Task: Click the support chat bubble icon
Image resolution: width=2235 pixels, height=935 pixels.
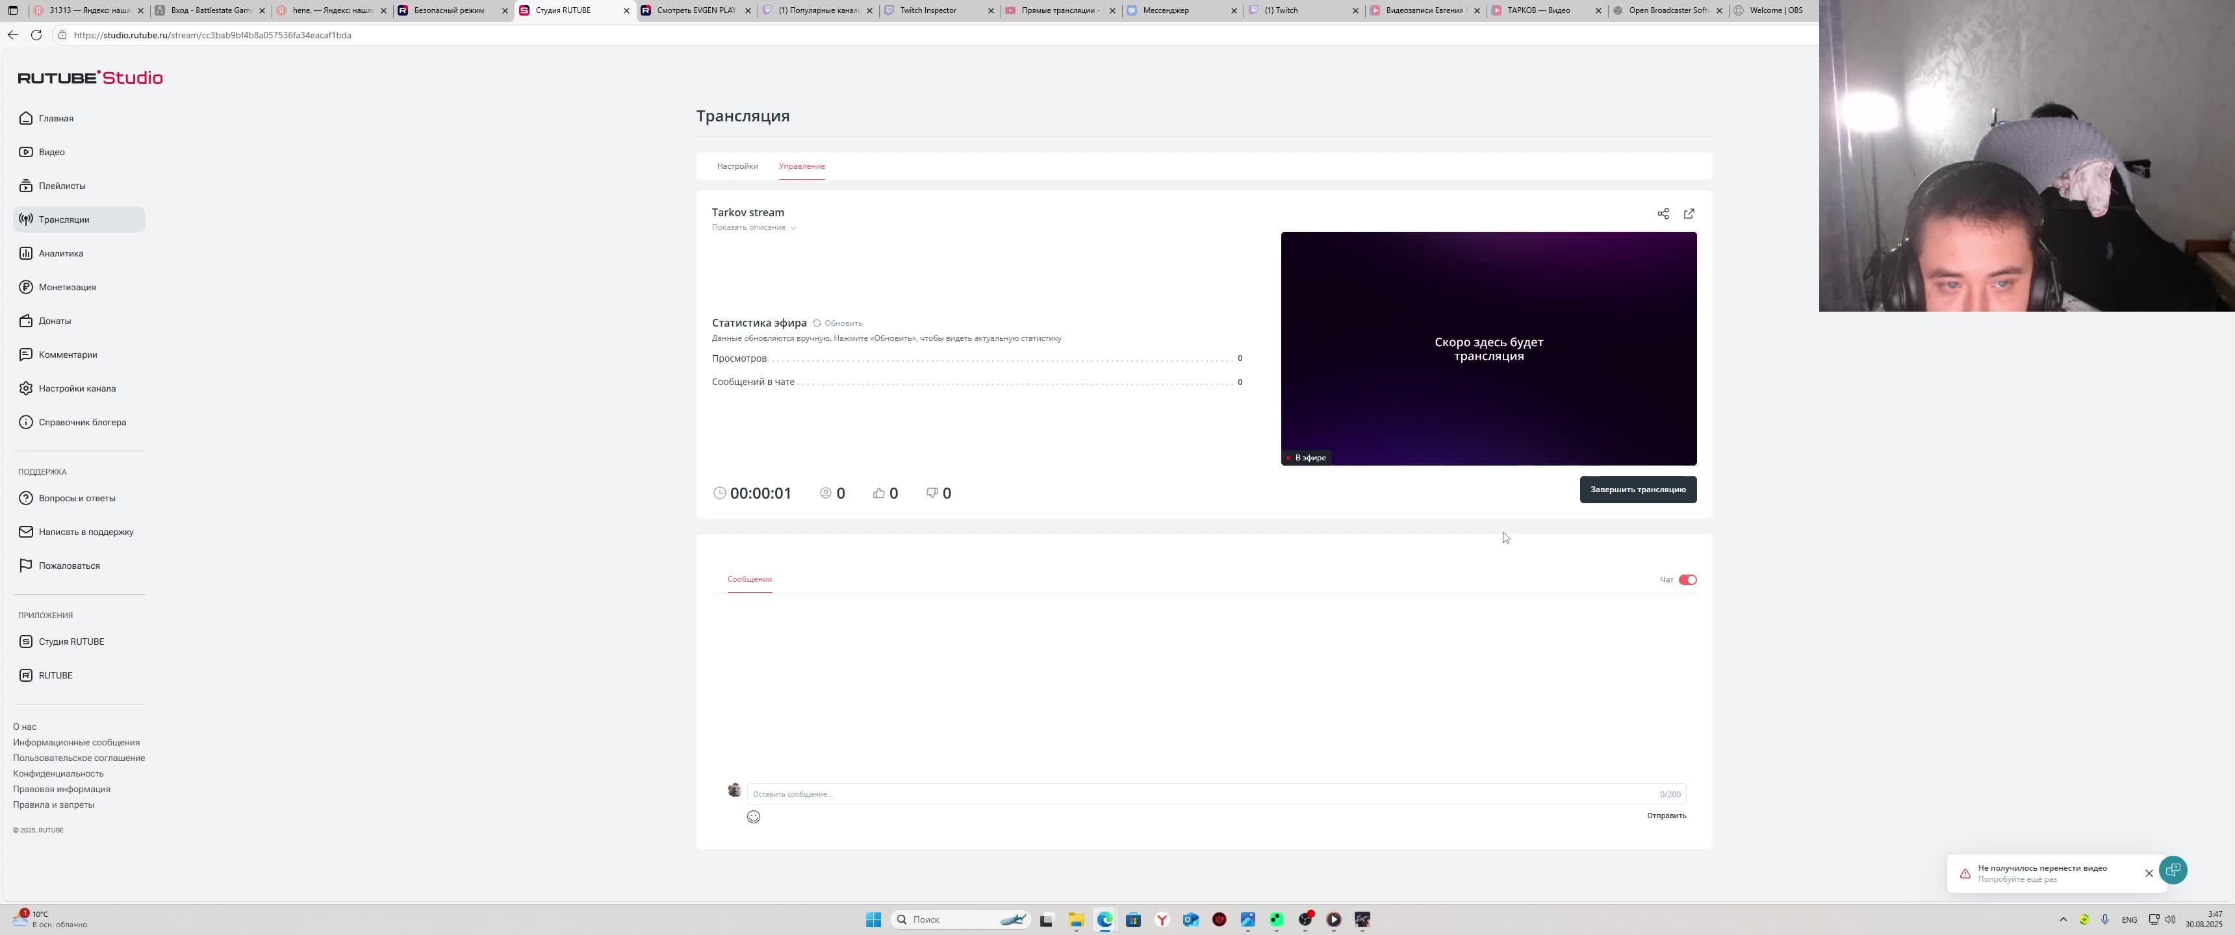Action: pyautogui.click(x=2173, y=869)
